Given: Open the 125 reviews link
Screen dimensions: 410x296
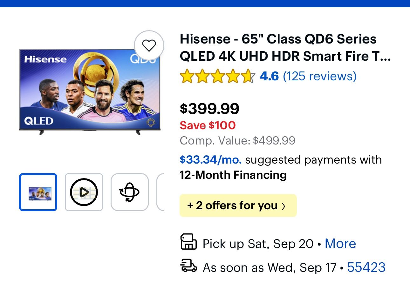Looking at the screenshot, I should (319, 77).
